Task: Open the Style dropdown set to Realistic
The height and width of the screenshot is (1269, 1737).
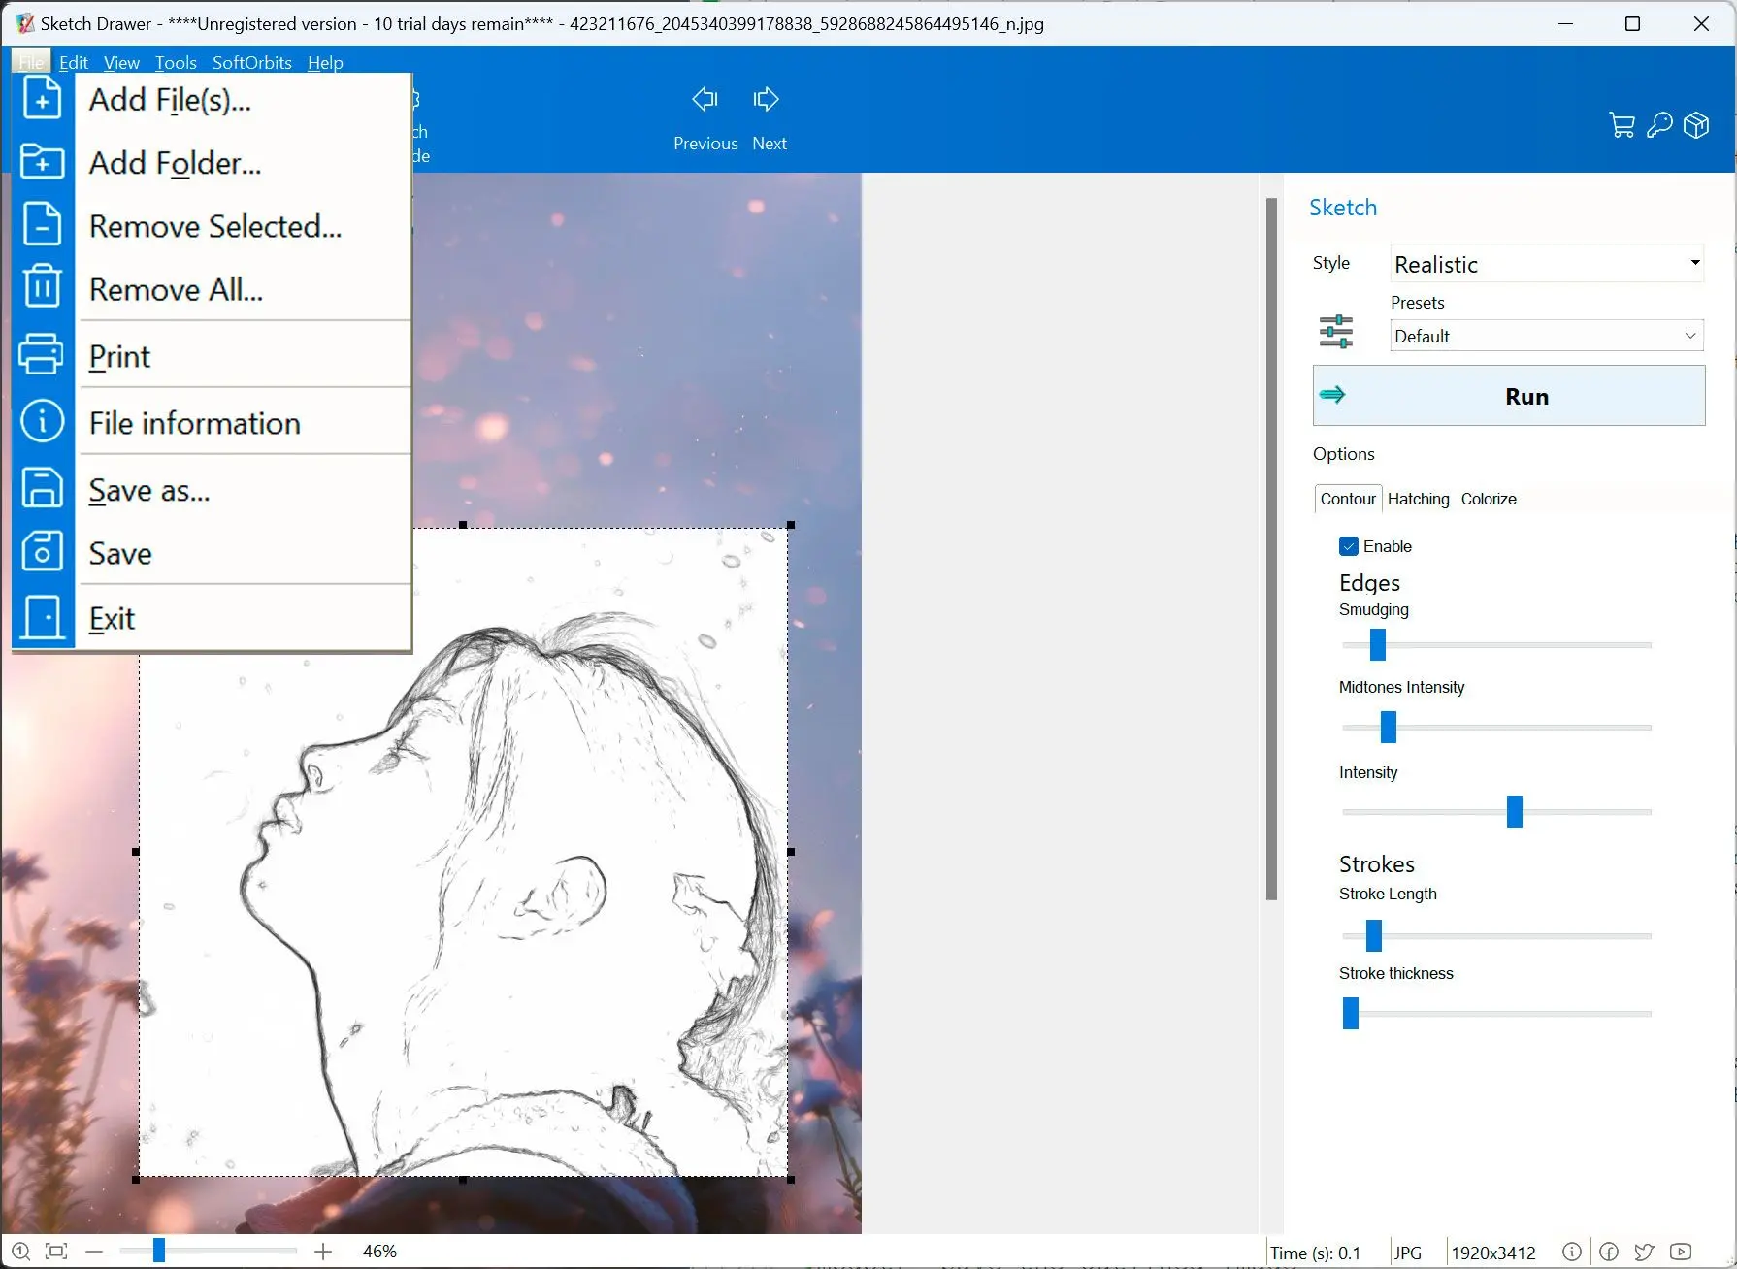Action: (x=1547, y=264)
